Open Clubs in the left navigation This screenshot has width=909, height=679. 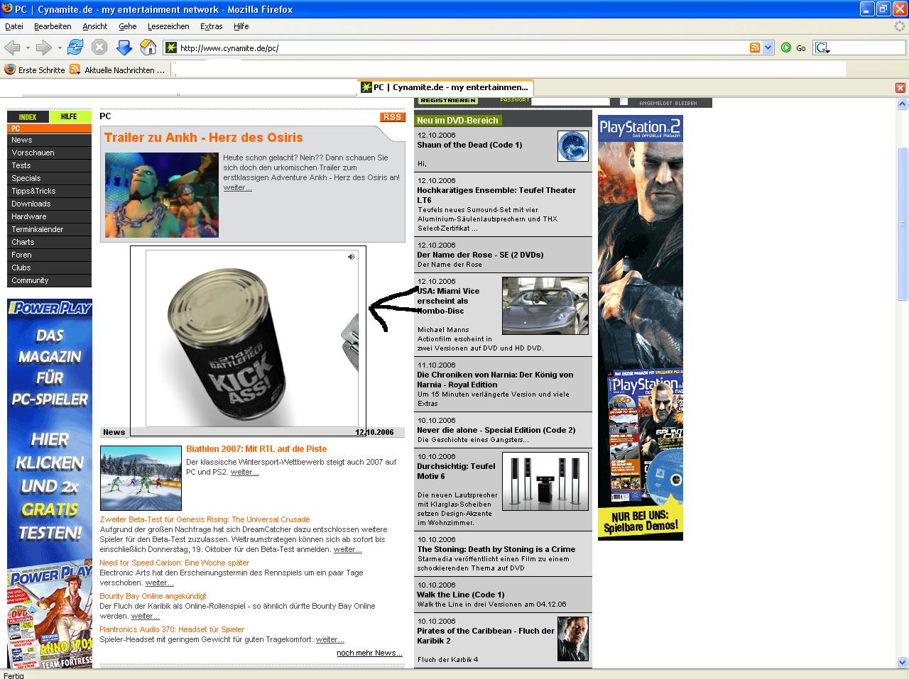tap(49, 267)
